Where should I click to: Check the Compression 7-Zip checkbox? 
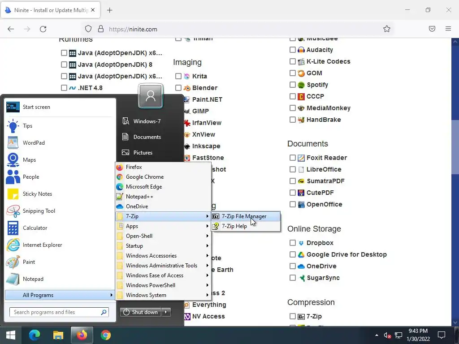pos(292,316)
